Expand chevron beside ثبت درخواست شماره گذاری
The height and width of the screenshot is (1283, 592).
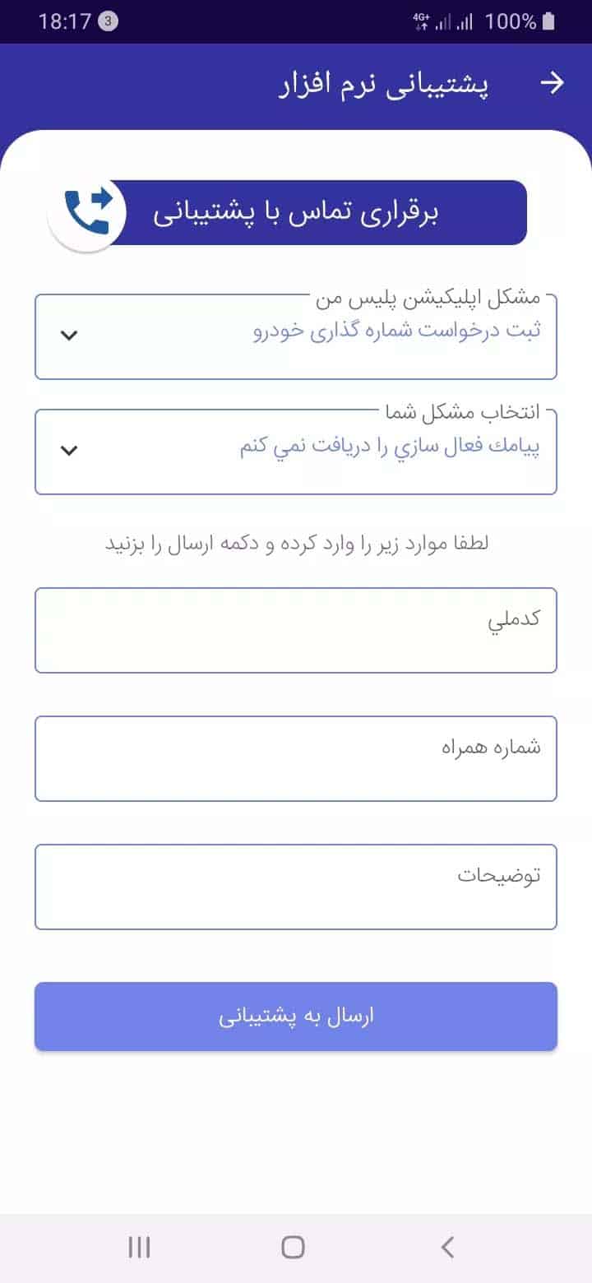70,335
